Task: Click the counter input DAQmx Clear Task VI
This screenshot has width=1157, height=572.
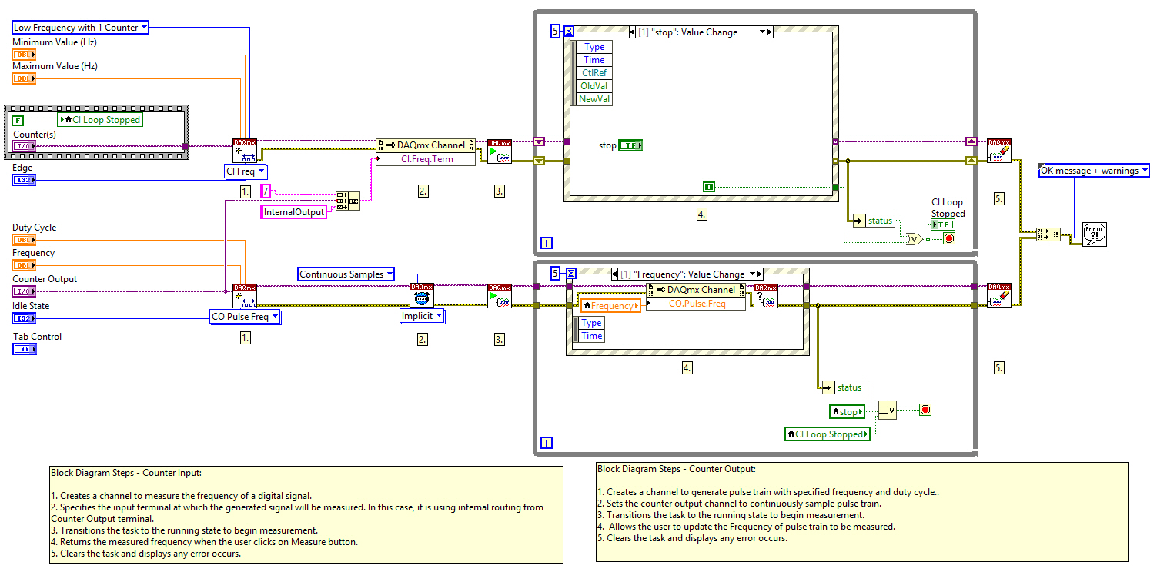Action: (999, 151)
